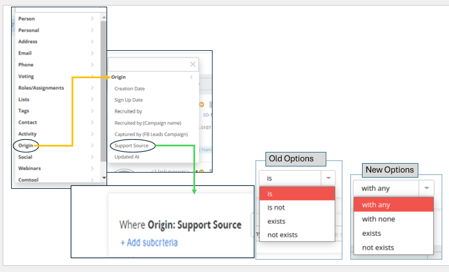Click scrollbar down arrow in category list

click(x=103, y=178)
